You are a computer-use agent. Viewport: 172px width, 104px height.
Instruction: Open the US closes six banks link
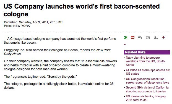point(146,98)
